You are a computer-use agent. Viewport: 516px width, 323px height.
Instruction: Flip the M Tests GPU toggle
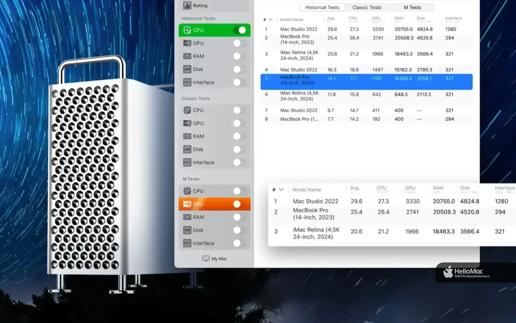(x=239, y=204)
